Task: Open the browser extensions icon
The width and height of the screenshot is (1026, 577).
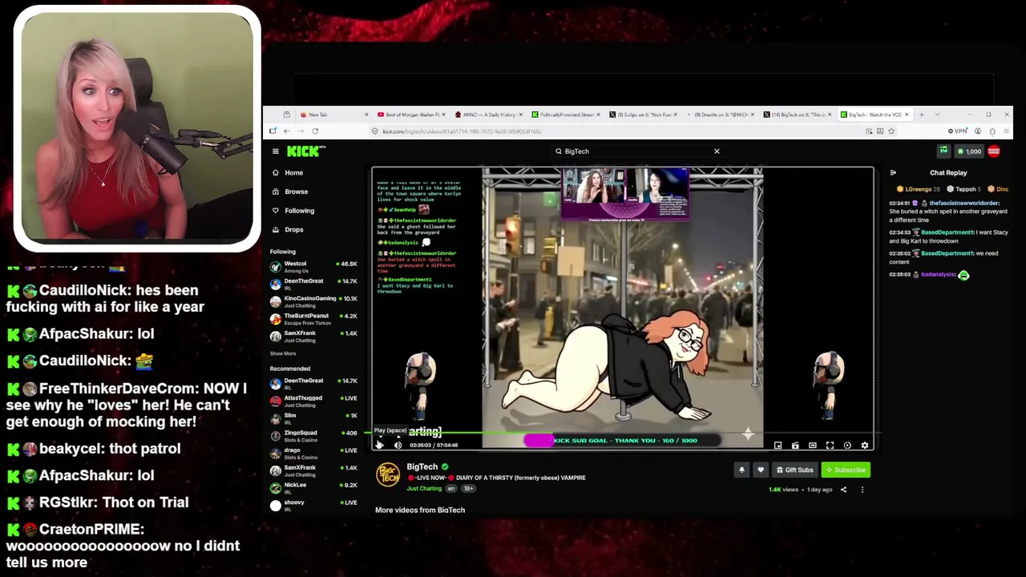Action: point(992,131)
